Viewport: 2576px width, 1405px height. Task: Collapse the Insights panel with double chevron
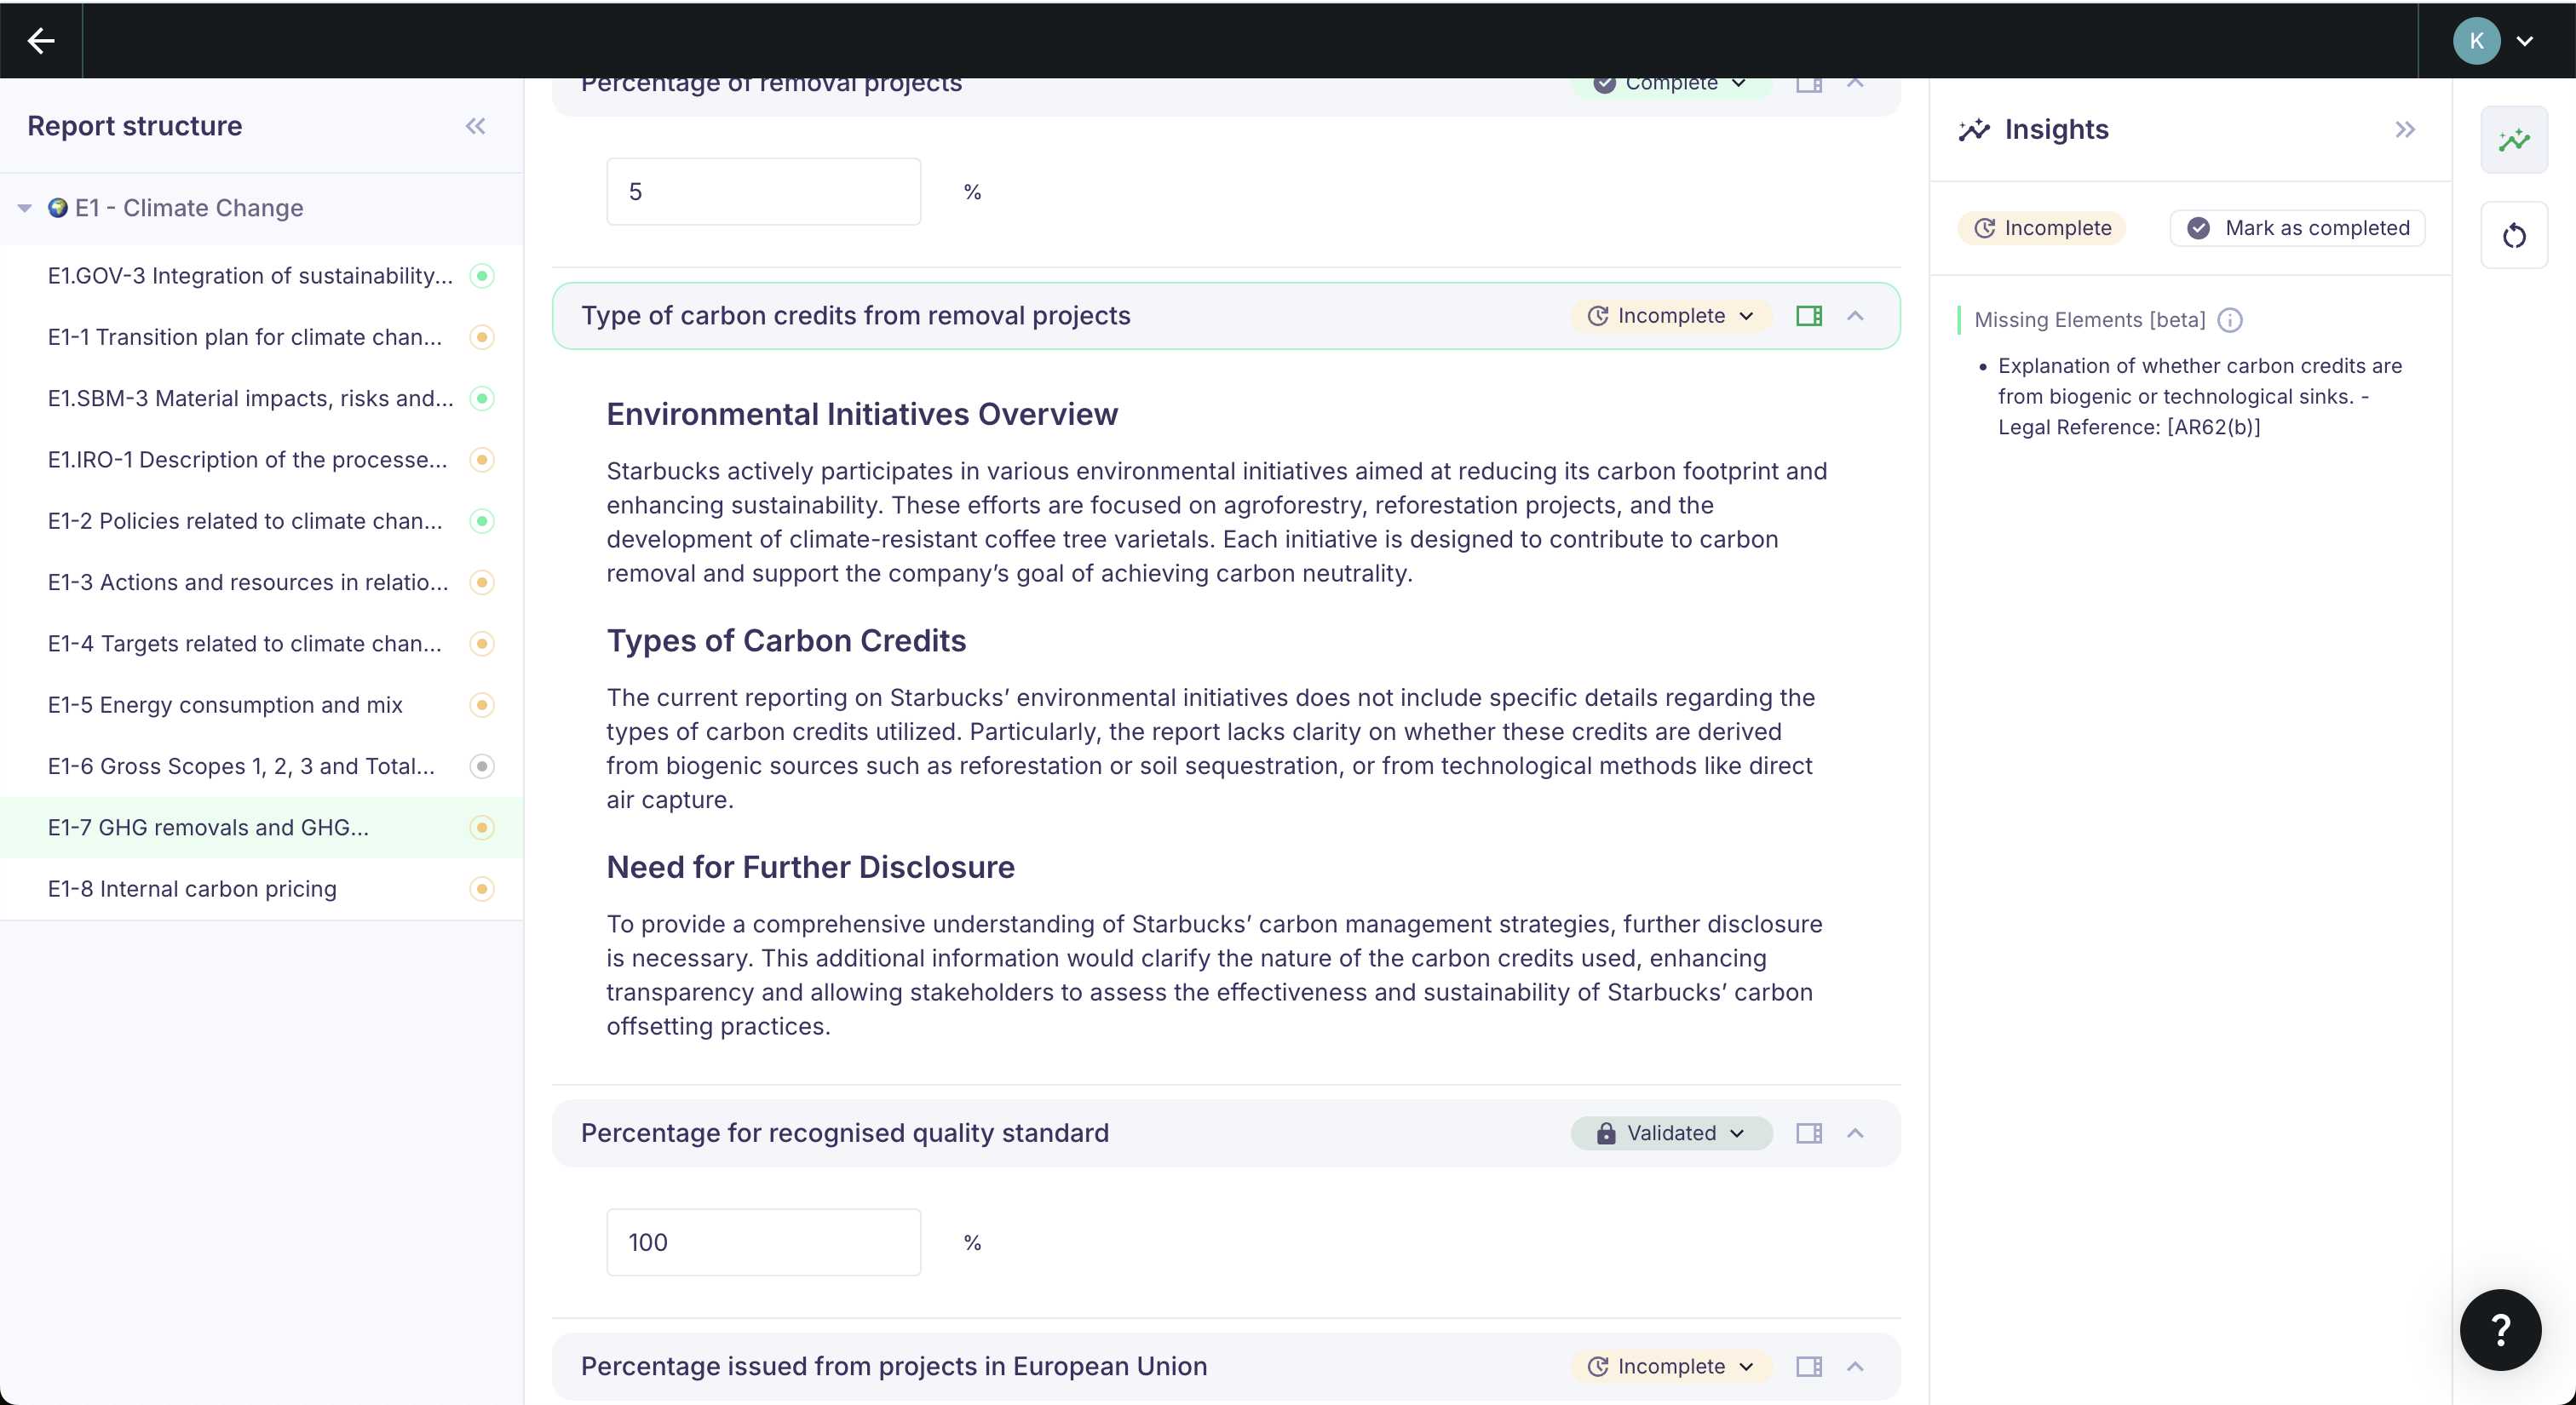click(2405, 129)
